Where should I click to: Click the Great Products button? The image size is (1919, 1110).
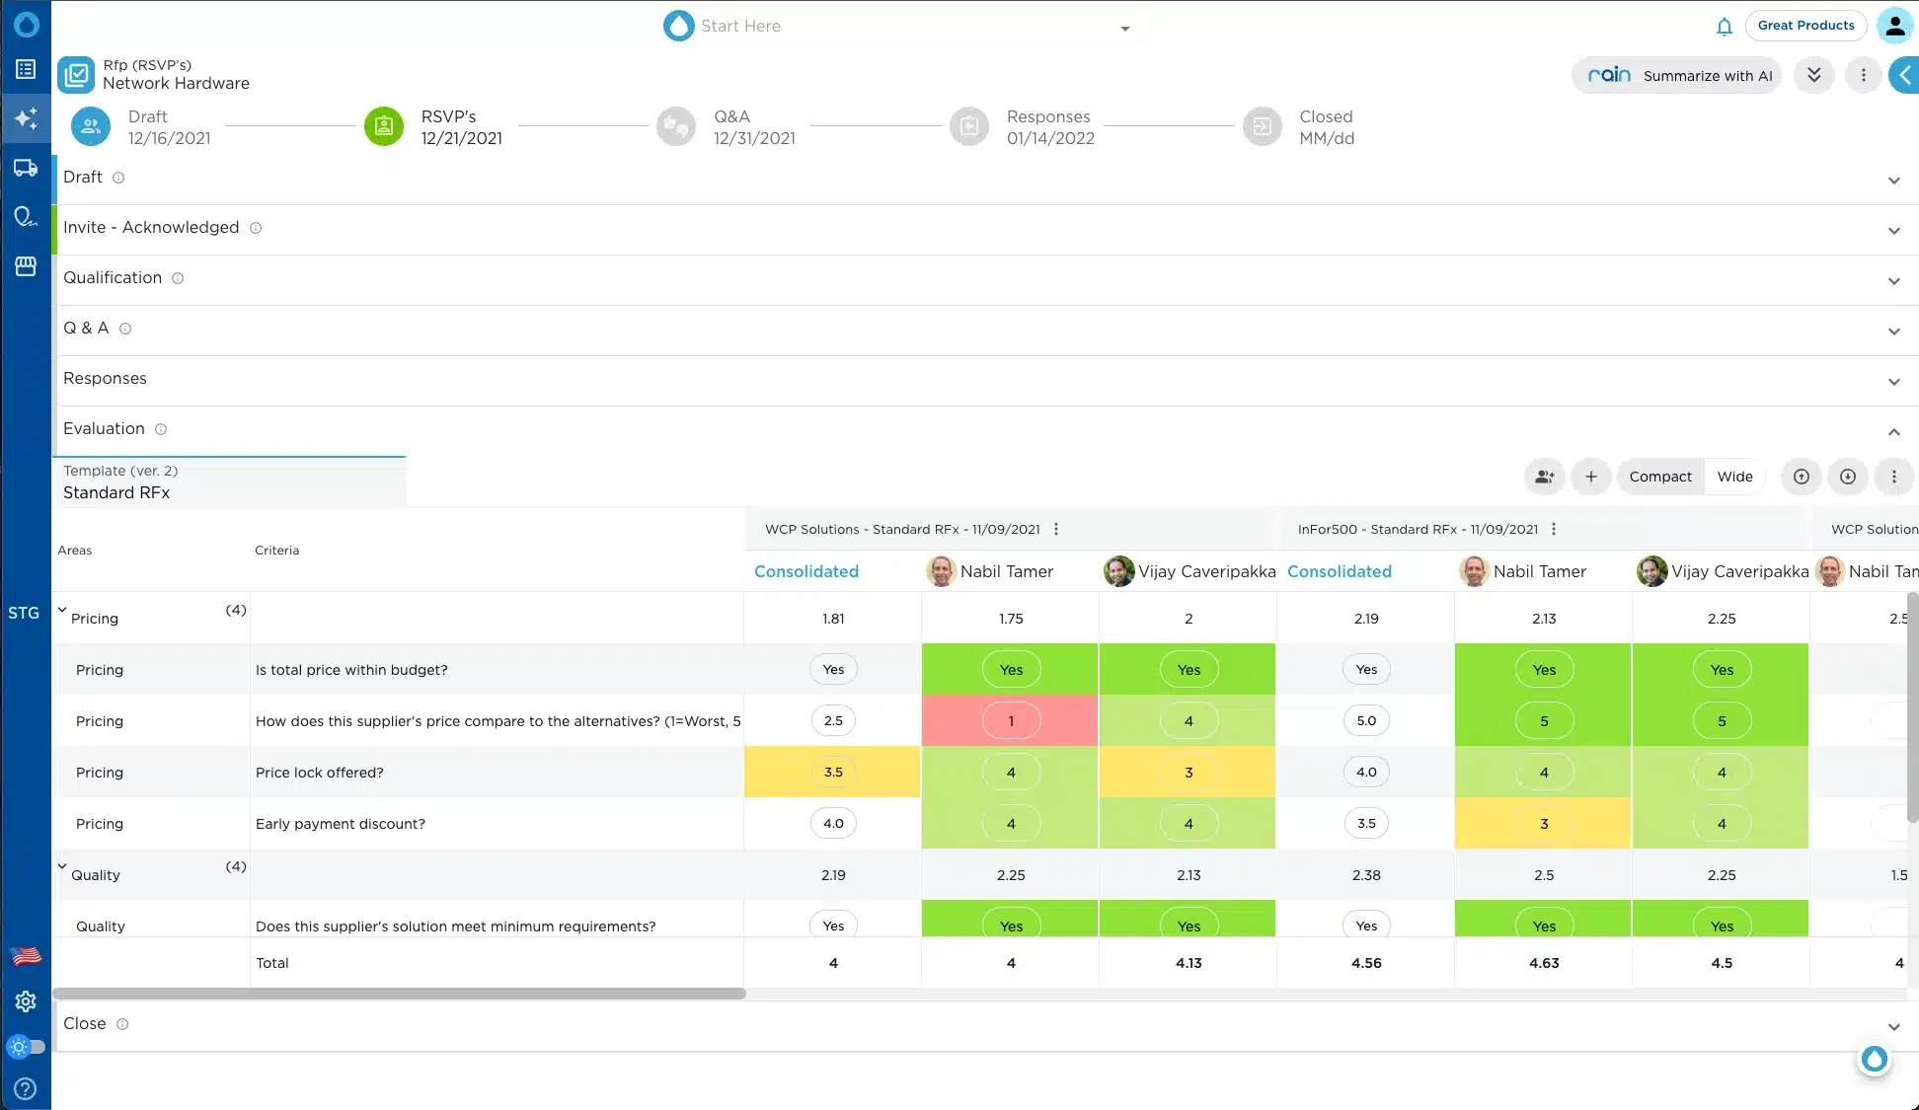[x=1805, y=26]
